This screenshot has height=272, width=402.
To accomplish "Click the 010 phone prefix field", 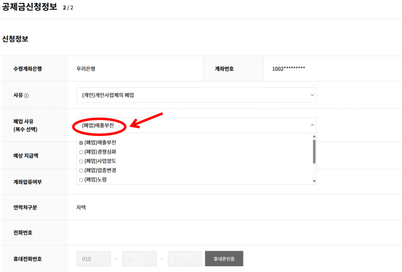I will pyautogui.click(x=94, y=259).
